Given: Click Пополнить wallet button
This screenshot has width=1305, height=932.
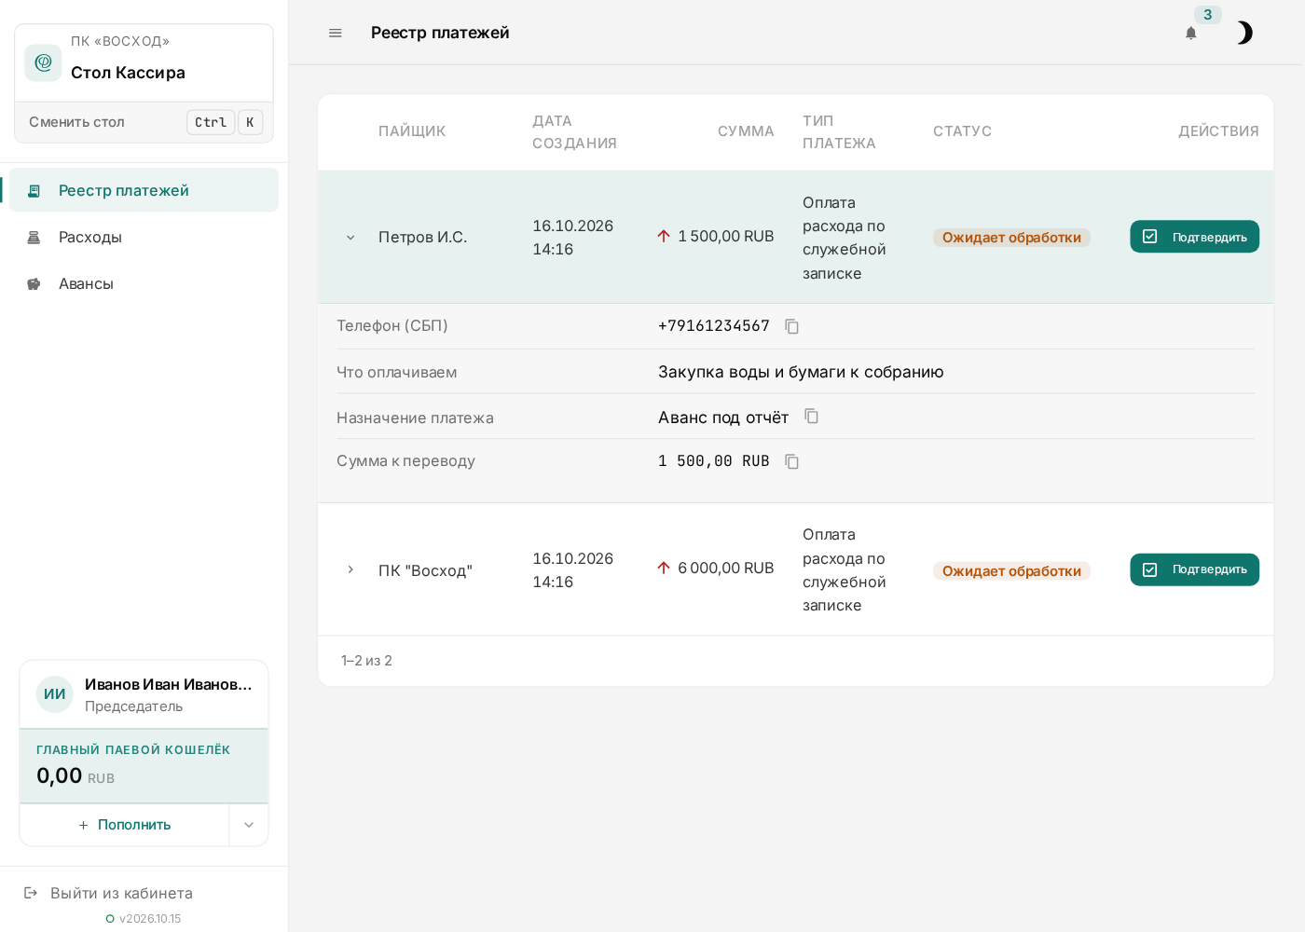Looking at the screenshot, I should tap(124, 825).
